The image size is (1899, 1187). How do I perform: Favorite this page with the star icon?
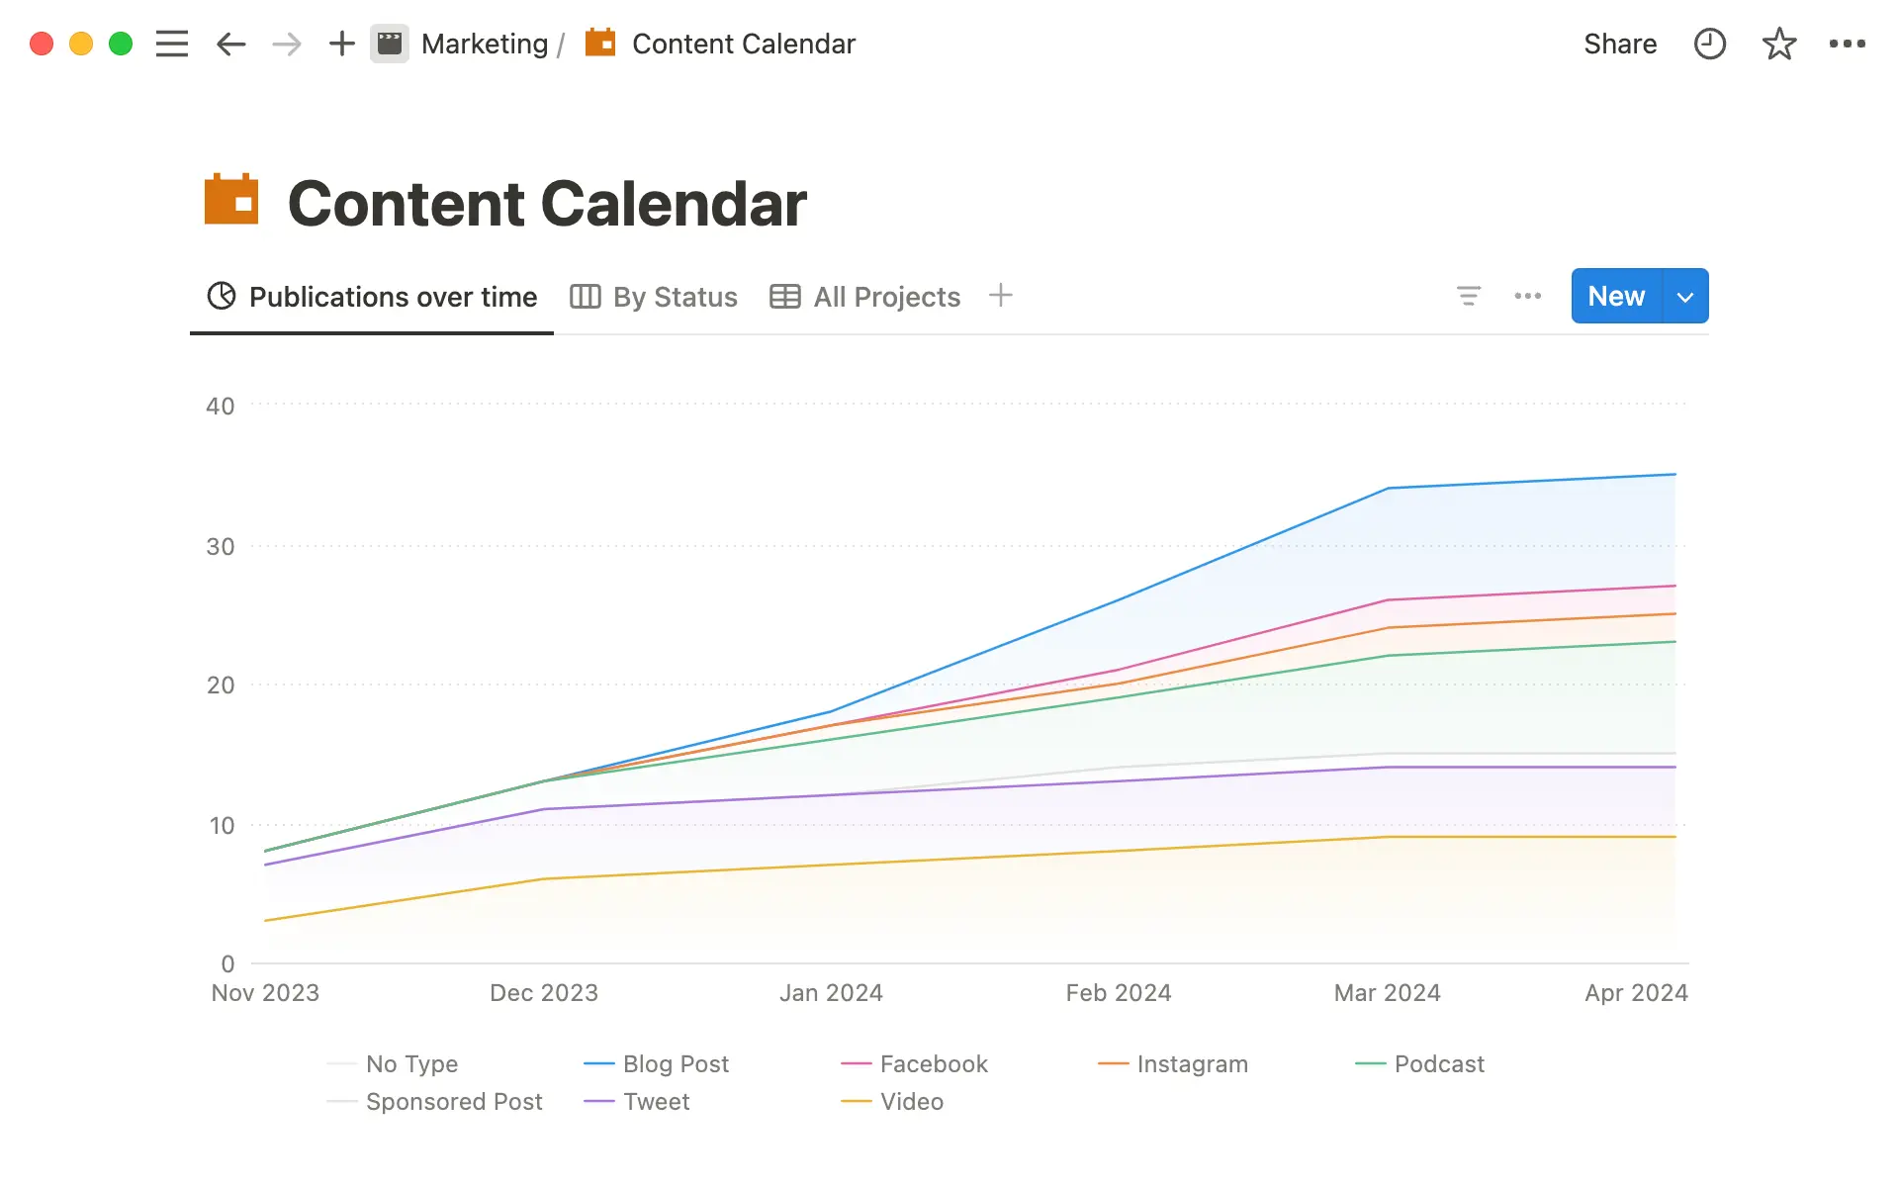(1779, 44)
